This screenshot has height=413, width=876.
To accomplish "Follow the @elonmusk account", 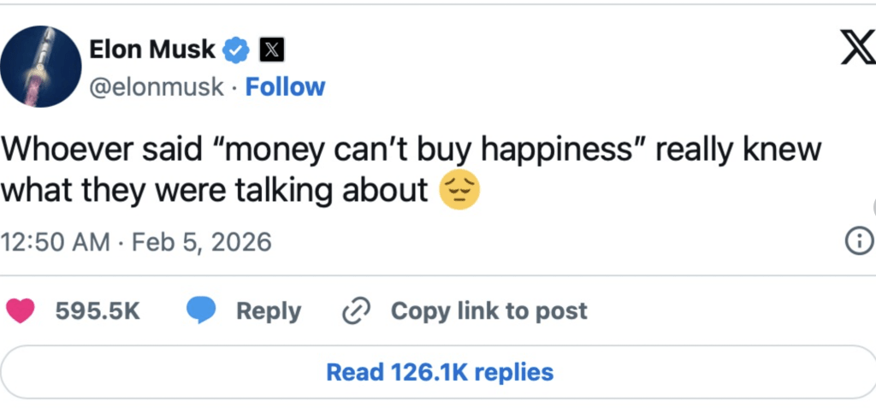I will pos(285,87).
